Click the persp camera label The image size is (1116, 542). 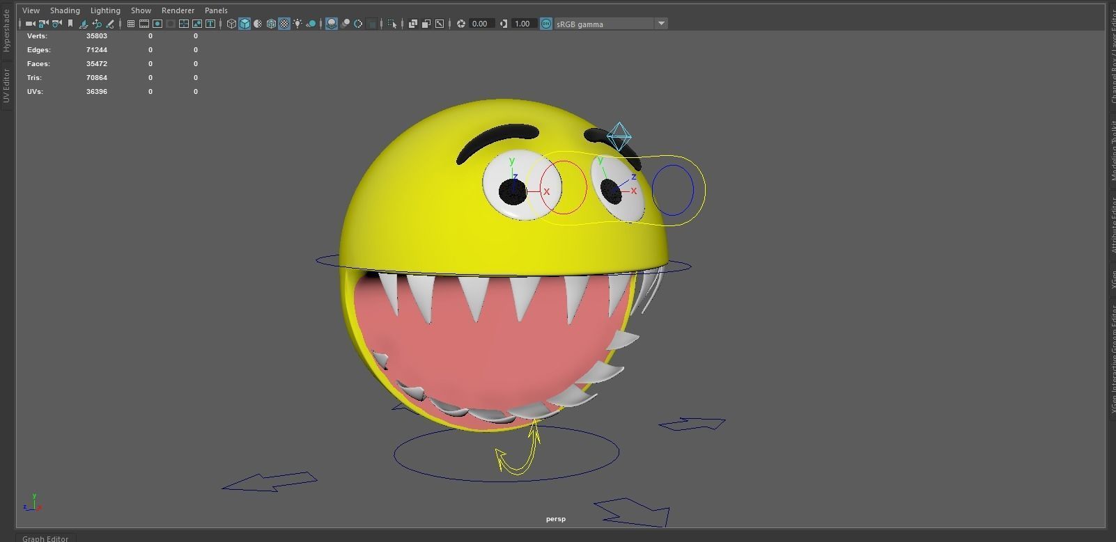556,519
